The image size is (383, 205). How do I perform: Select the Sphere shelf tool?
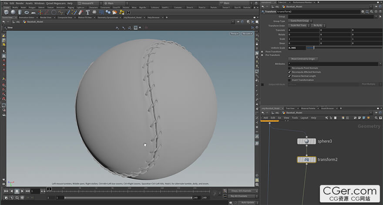13,12
